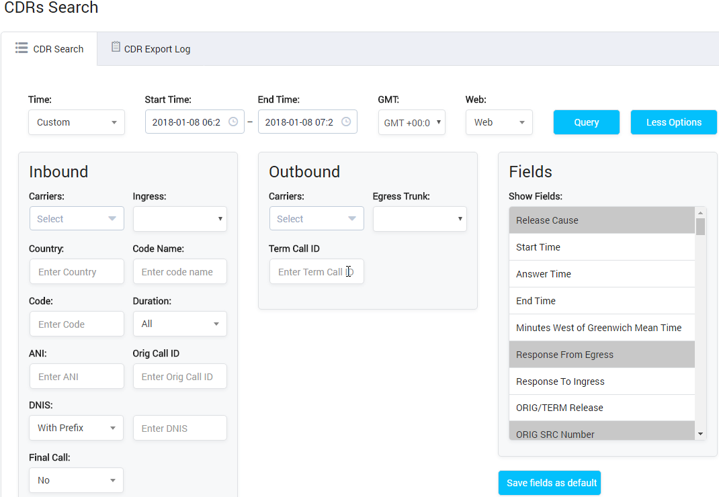Open the Egress Trunk dropdown
This screenshot has height=497, width=719.
coord(419,218)
